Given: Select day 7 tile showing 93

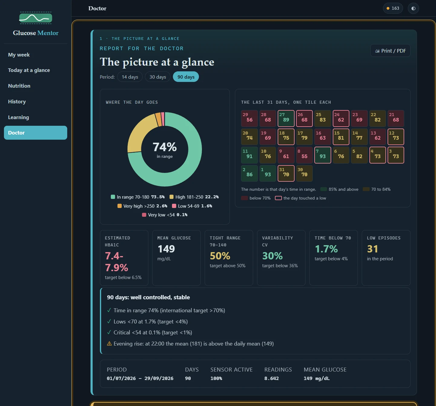Looking at the screenshot, I should point(323,155).
